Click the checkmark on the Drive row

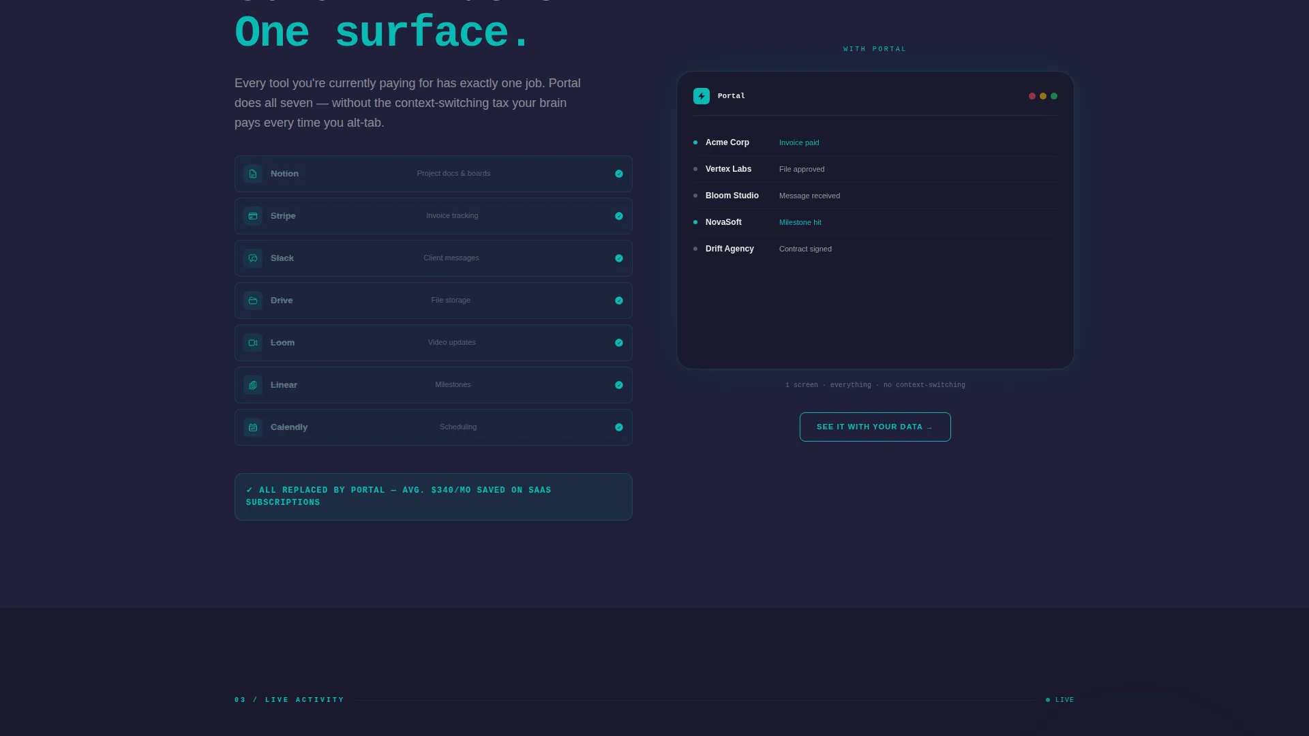619,301
